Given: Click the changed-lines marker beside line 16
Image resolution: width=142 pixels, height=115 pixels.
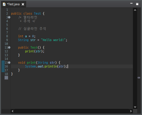Looking at the screenshot, I should click(3, 66).
